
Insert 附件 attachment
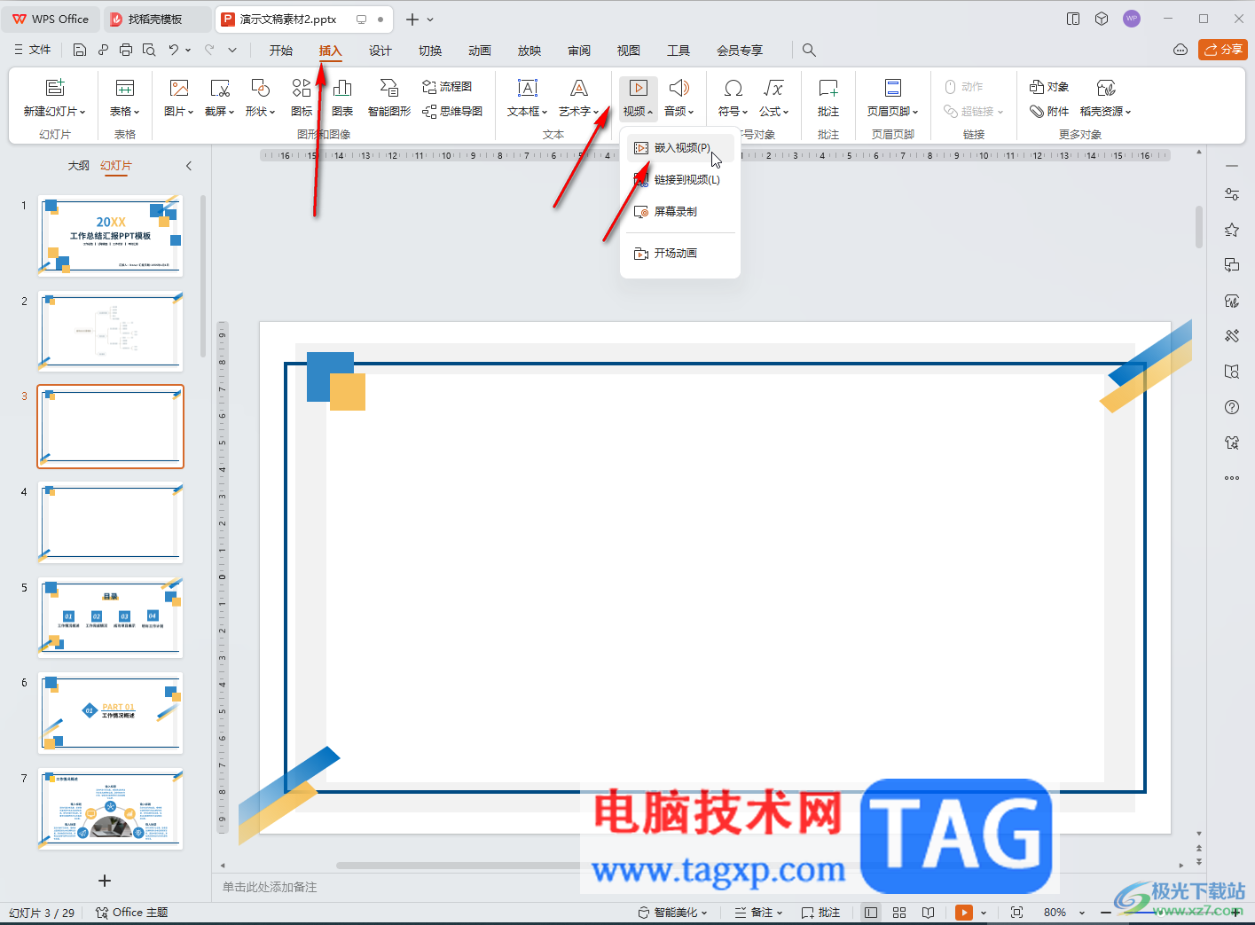(x=1049, y=111)
